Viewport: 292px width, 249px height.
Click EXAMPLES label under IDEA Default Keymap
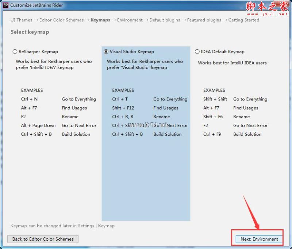pyautogui.click(x=214, y=90)
